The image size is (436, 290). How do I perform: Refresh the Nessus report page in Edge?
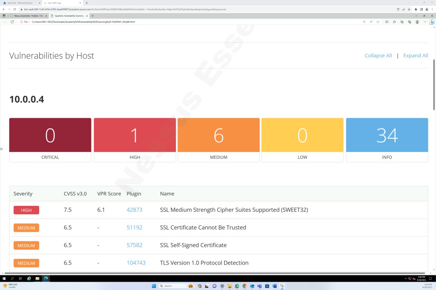(x=12, y=22)
